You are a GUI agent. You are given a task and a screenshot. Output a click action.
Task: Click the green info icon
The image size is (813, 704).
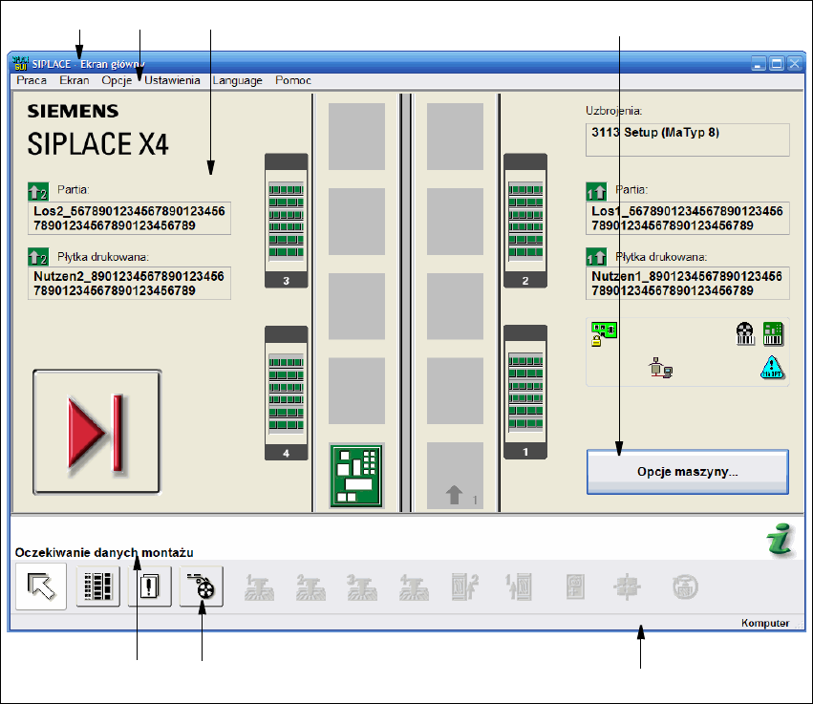pos(781,540)
